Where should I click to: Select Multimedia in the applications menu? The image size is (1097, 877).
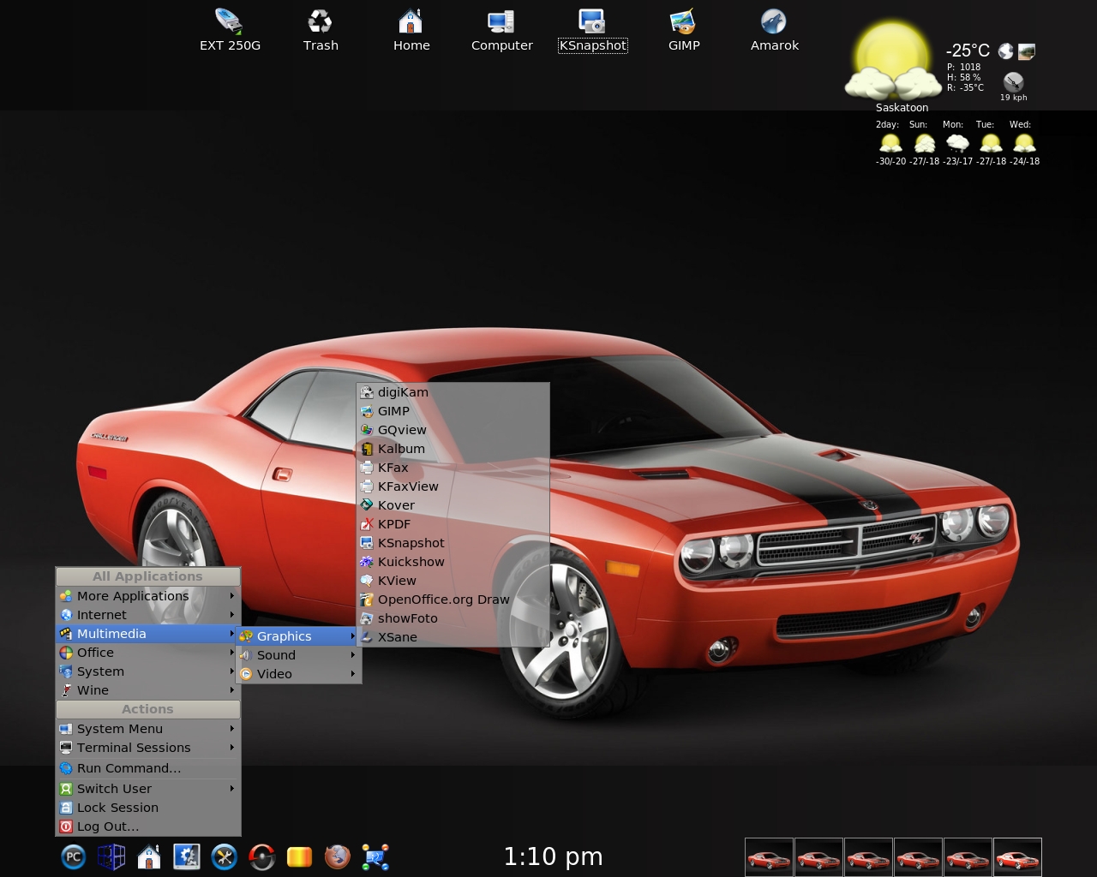tap(147, 634)
